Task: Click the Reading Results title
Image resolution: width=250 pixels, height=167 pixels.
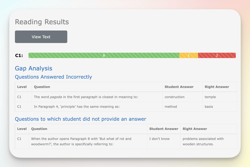Action: [x=42, y=22]
